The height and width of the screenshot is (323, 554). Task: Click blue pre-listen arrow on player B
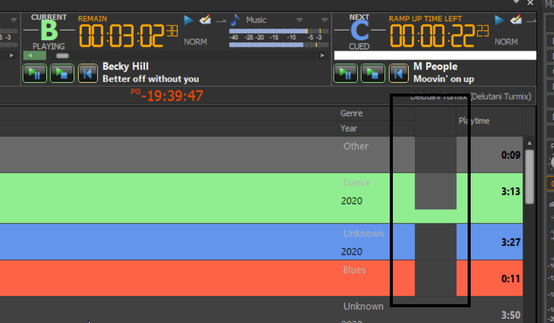click(x=189, y=21)
